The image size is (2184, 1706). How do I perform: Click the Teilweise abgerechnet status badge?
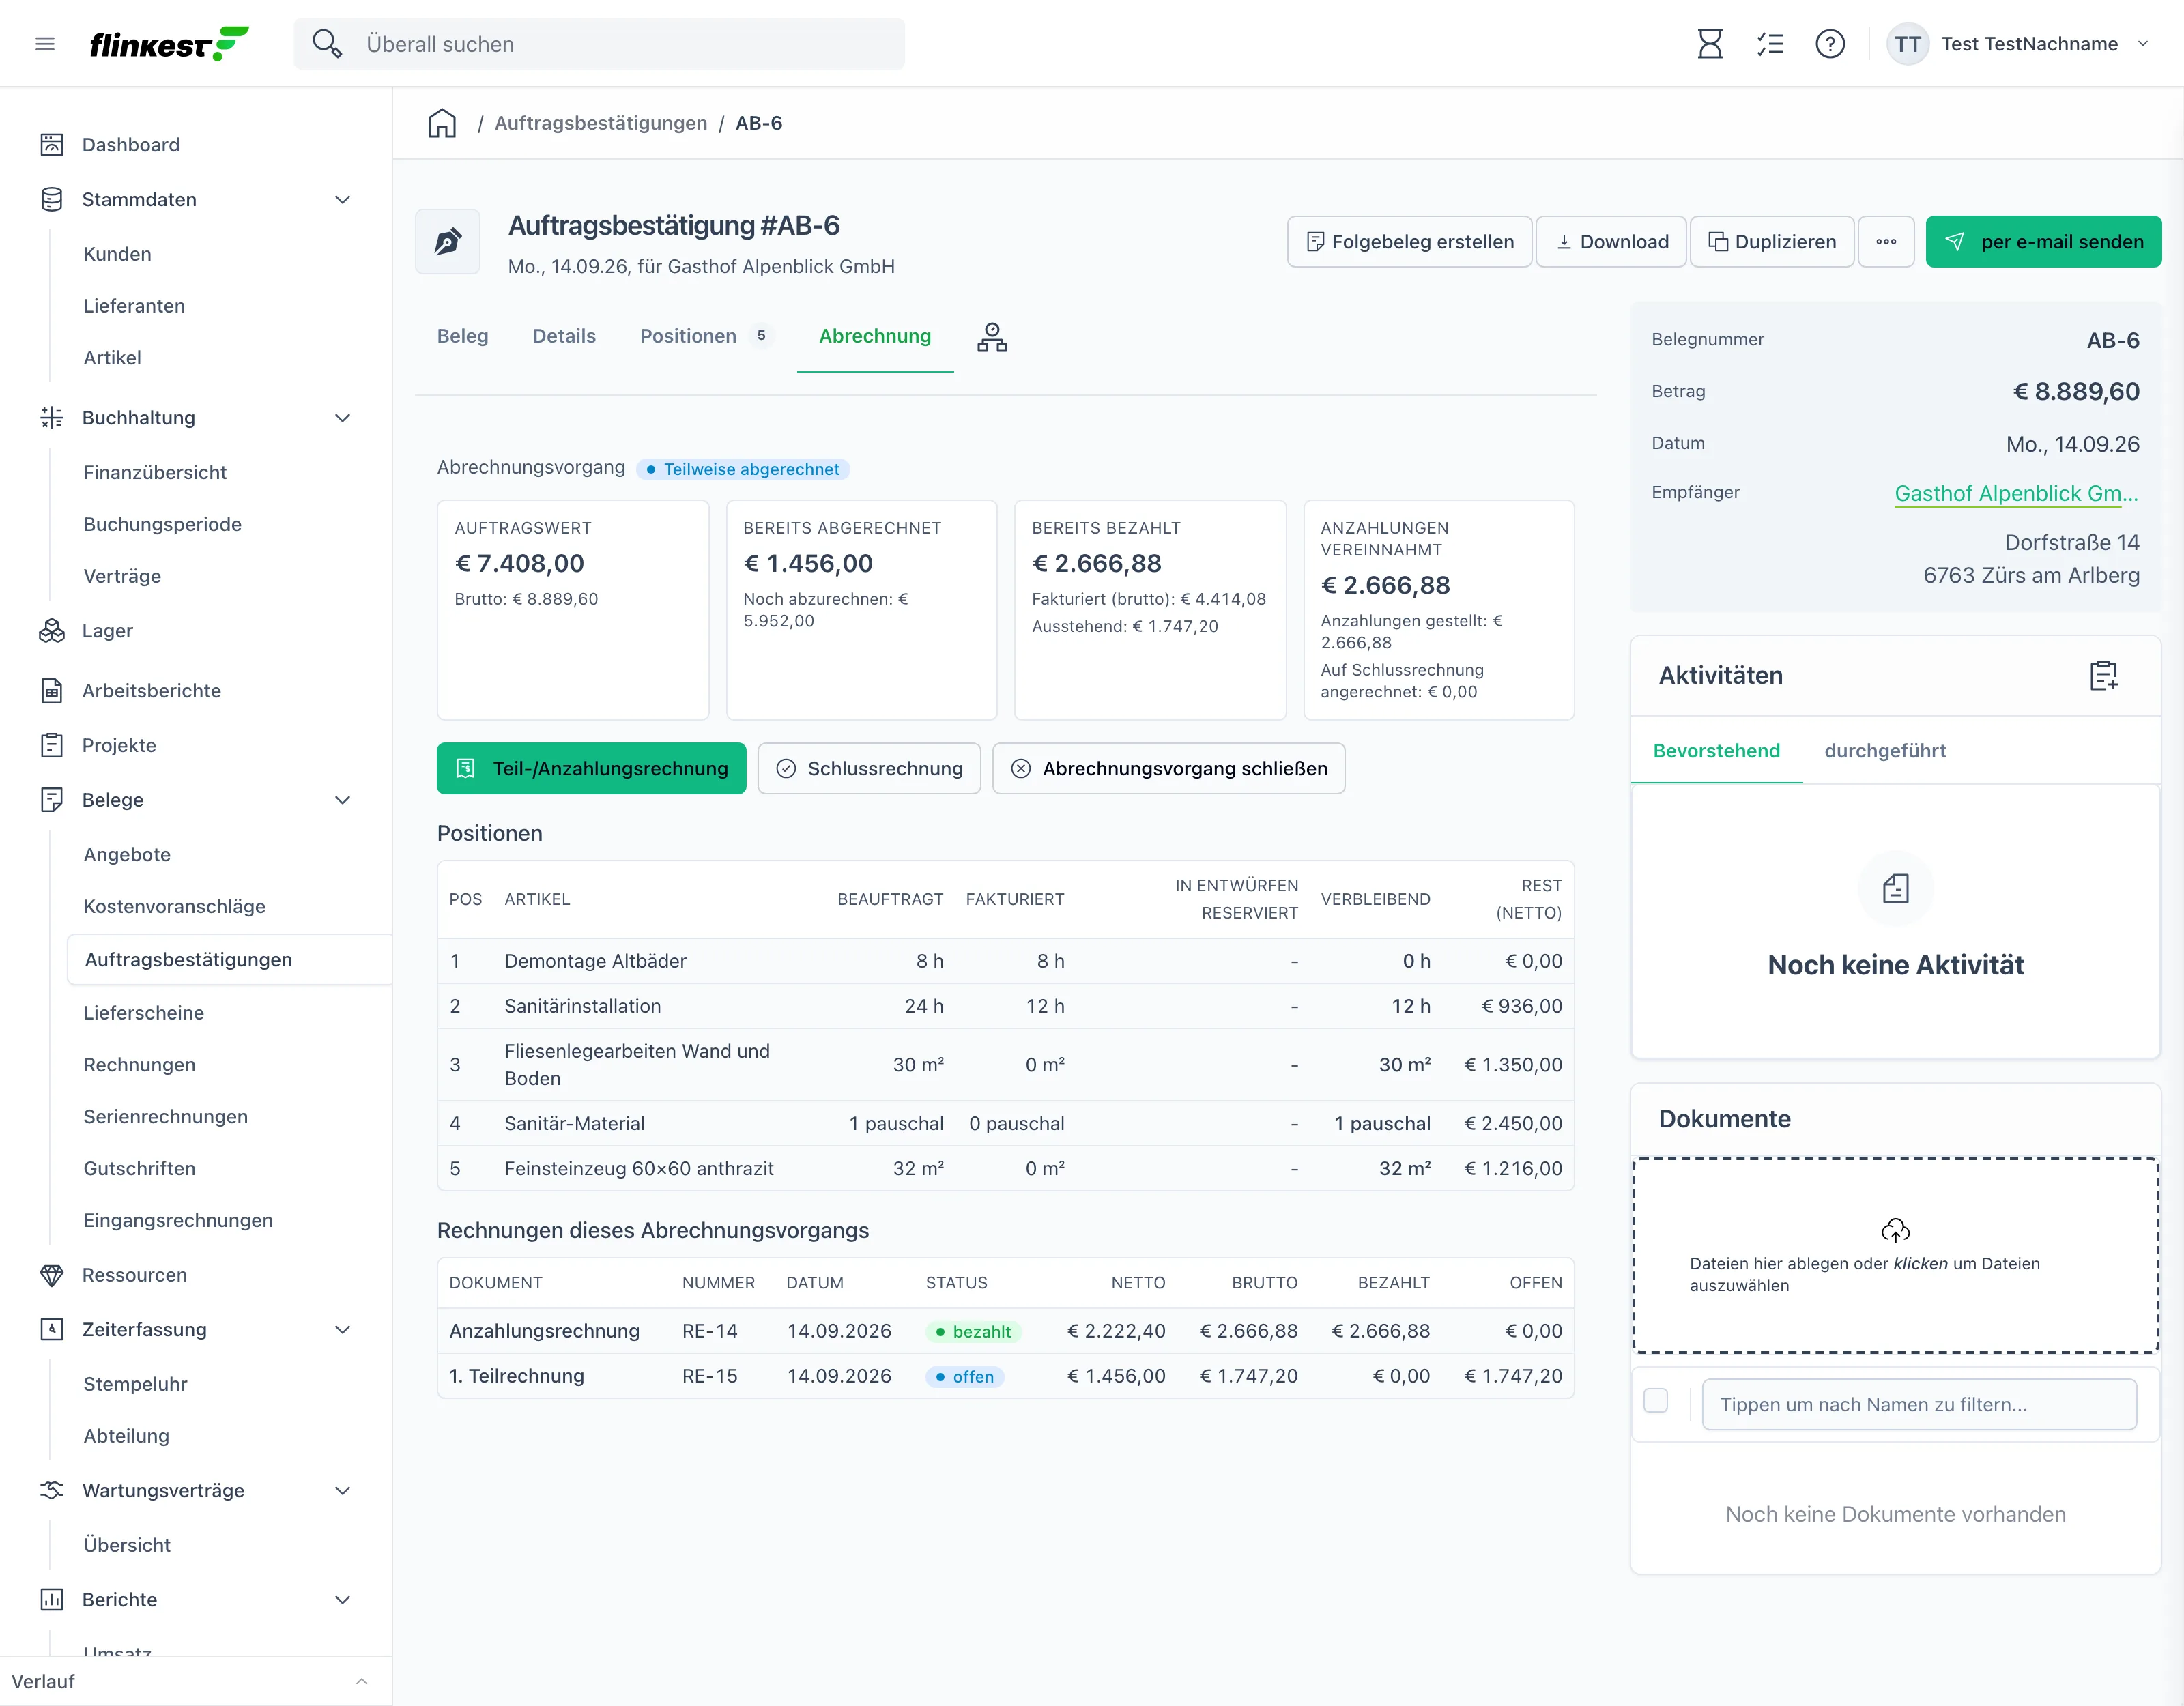pos(743,469)
